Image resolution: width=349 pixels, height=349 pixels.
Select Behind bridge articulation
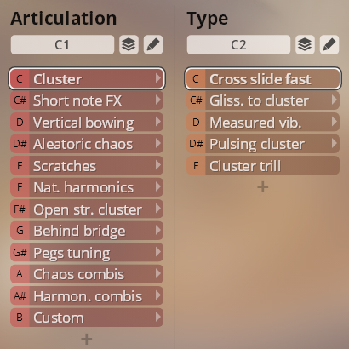[x=87, y=231]
